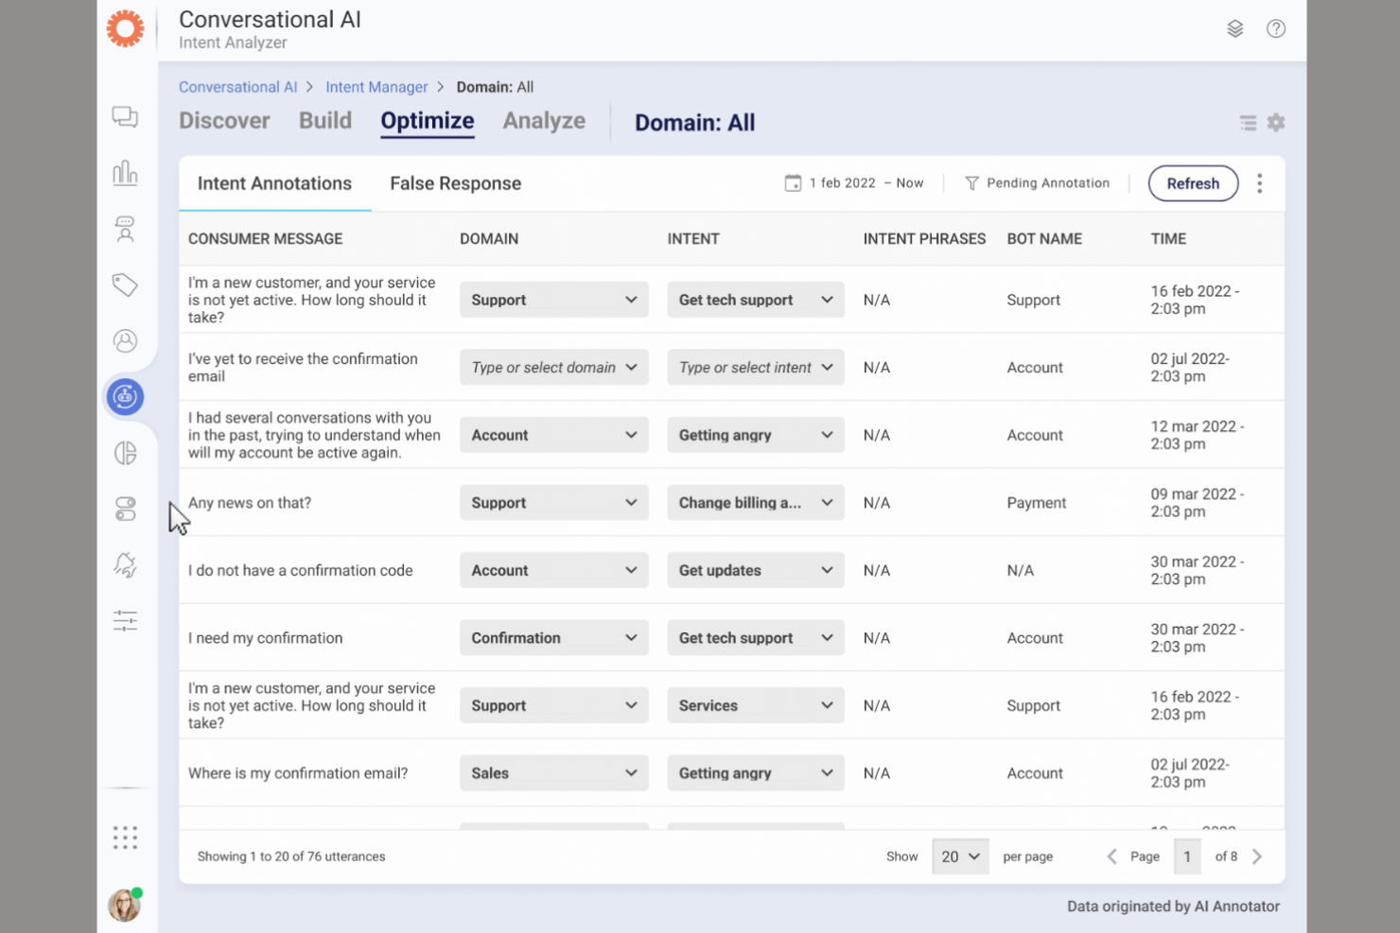
Task: Click the next page chevron in pagination
Action: click(x=1257, y=856)
